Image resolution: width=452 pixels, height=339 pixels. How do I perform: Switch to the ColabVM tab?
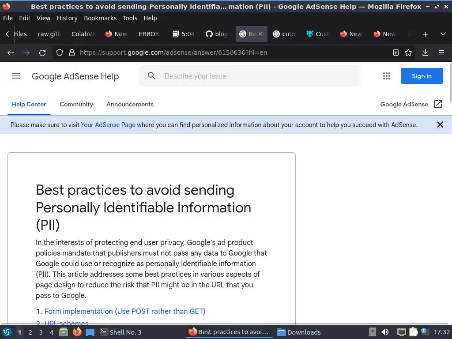pyautogui.click(x=83, y=34)
